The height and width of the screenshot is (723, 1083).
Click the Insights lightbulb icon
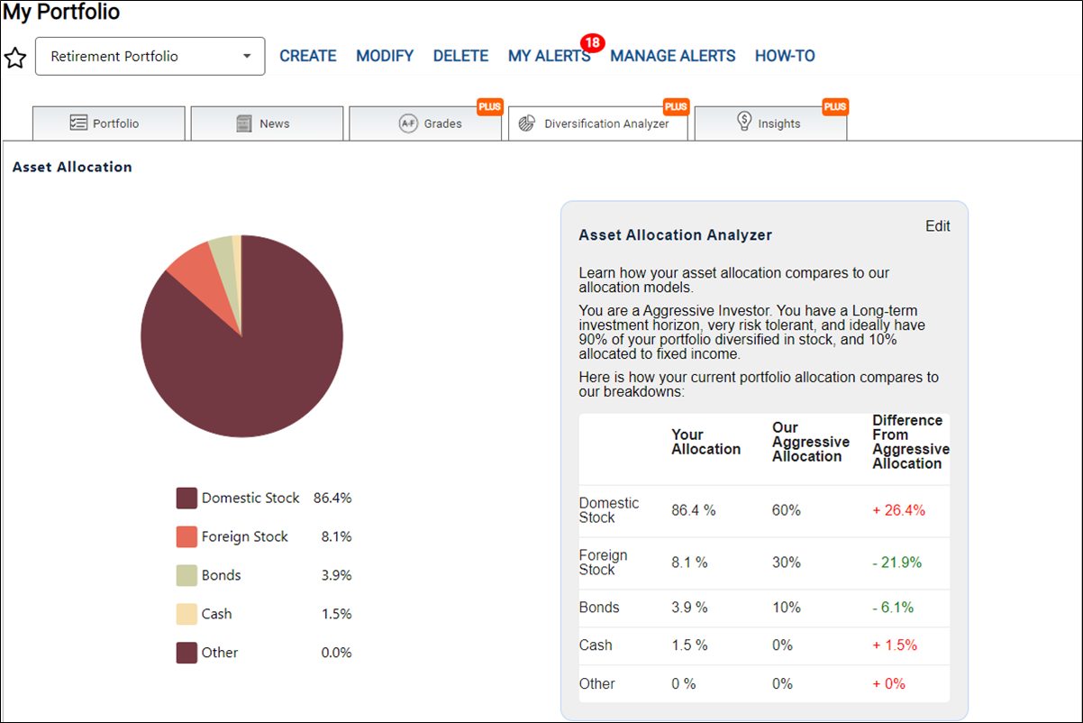tap(744, 122)
